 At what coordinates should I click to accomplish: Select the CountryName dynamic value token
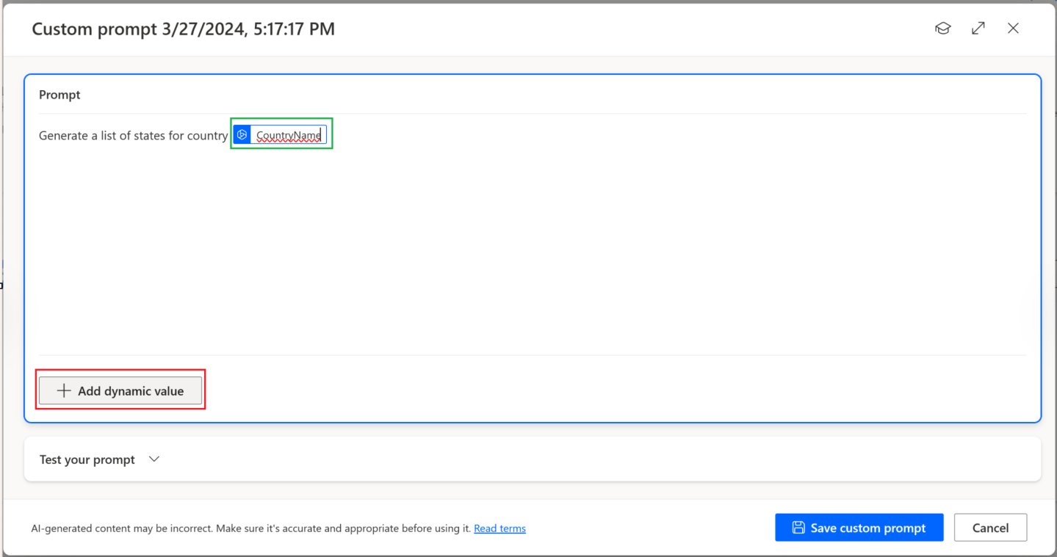(281, 134)
